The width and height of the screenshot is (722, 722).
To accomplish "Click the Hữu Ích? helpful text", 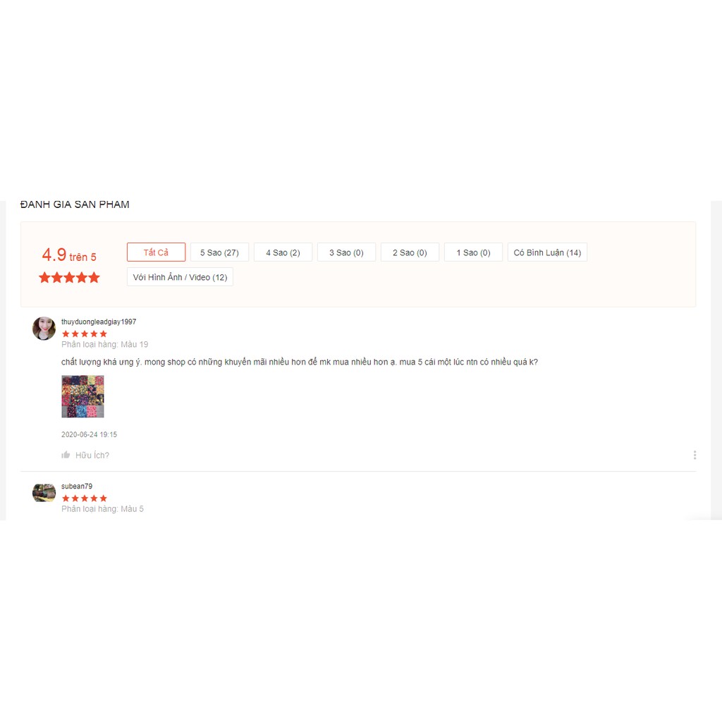I will click(92, 455).
